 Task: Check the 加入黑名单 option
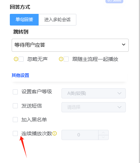coord(15,120)
